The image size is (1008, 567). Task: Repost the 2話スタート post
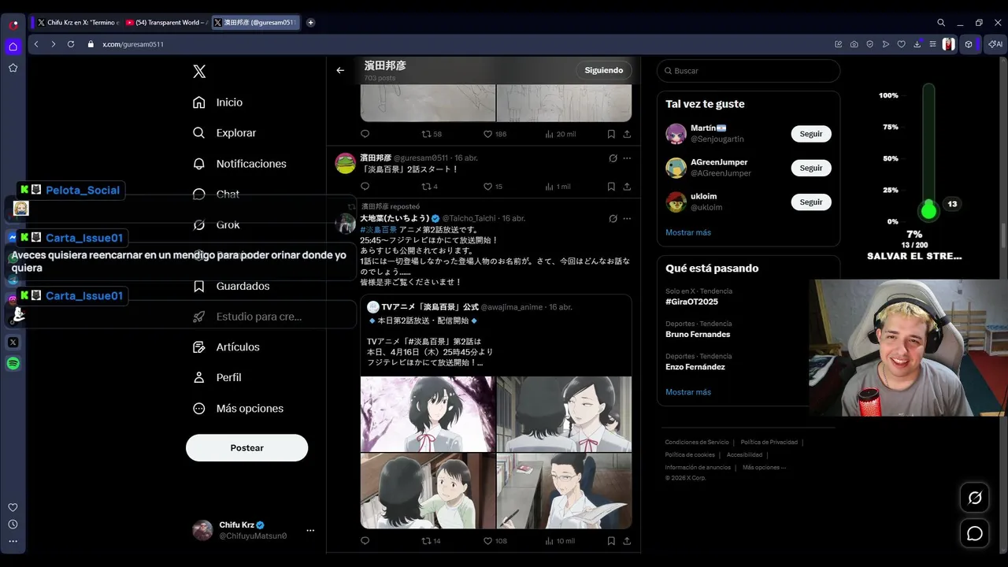click(x=430, y=187)
